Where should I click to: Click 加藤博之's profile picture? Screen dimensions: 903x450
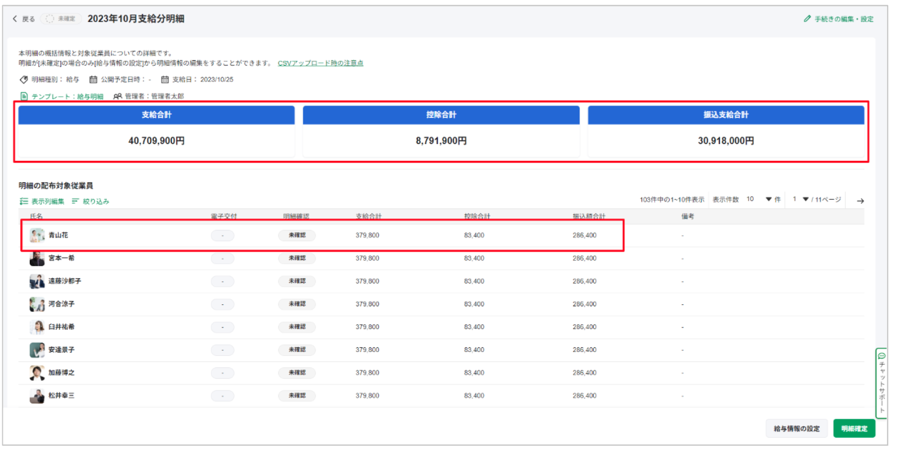(x=37, y=373)
